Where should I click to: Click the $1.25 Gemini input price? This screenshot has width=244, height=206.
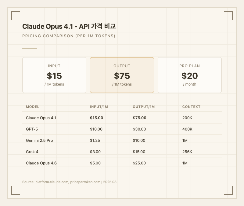95,141
